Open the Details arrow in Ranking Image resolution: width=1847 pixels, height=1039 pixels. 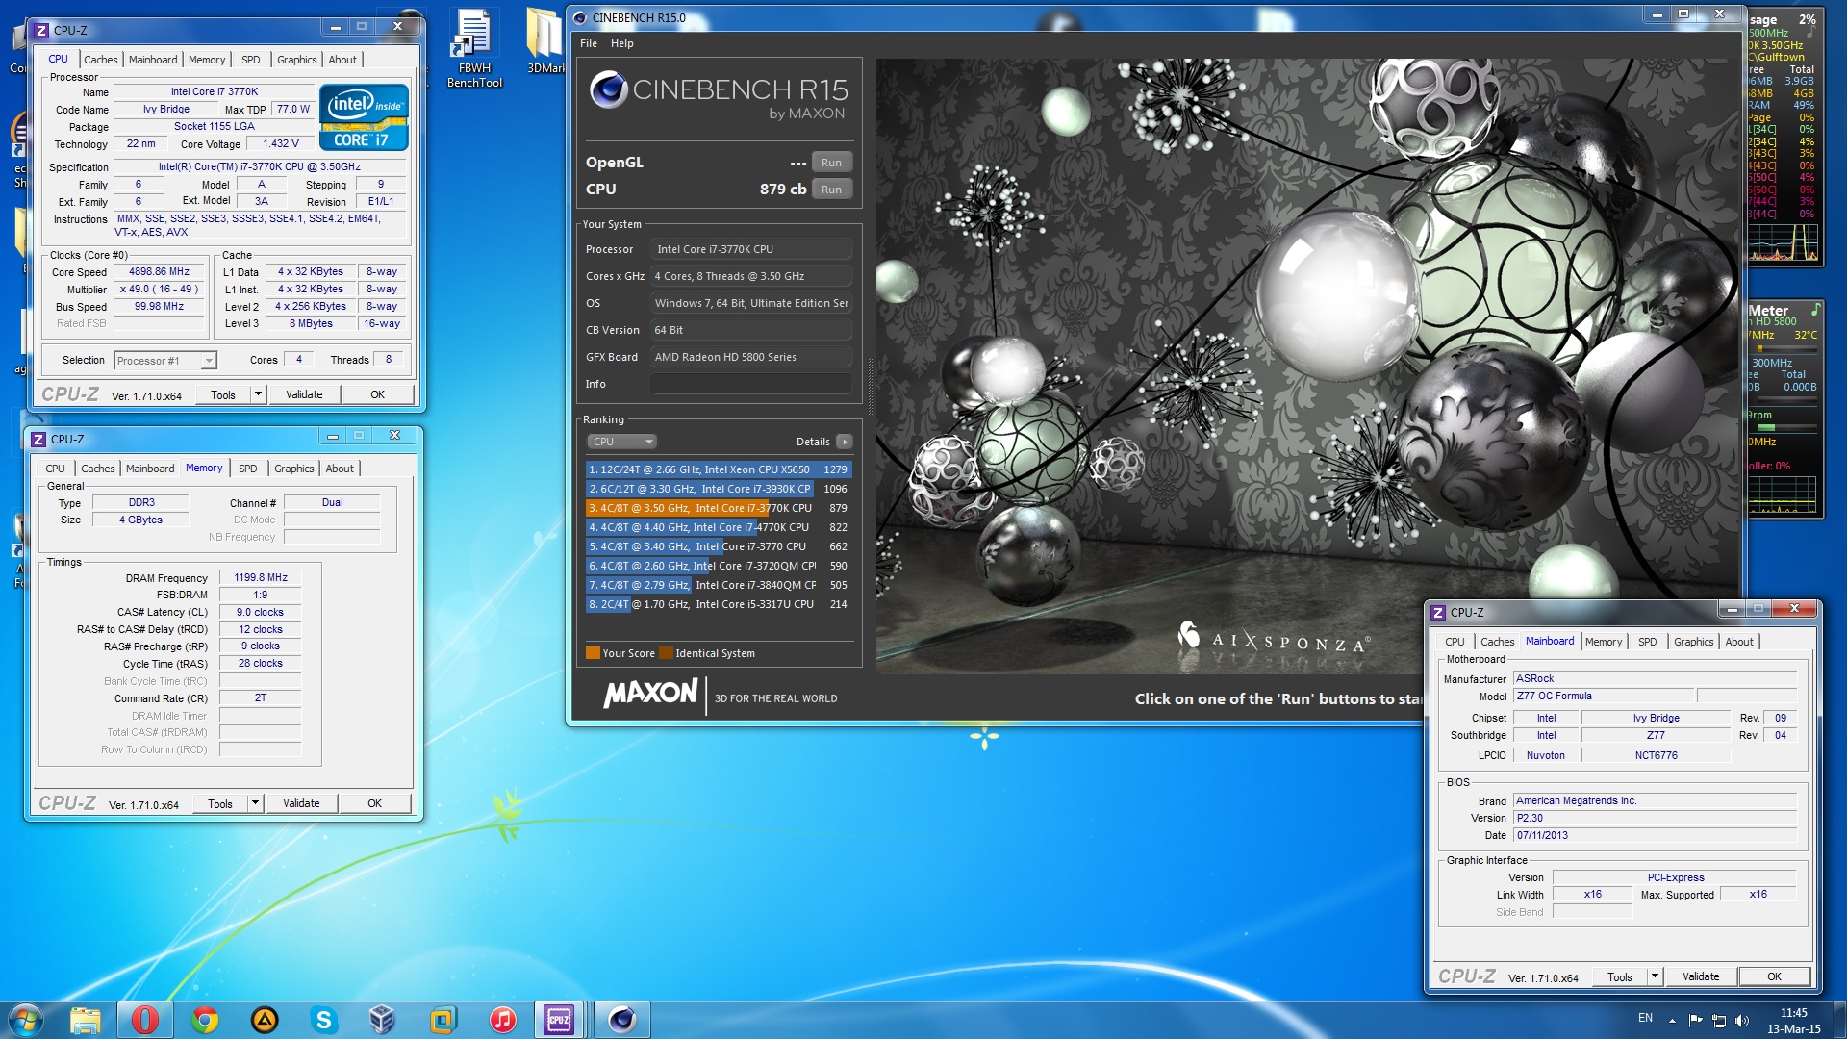(844, 442)
